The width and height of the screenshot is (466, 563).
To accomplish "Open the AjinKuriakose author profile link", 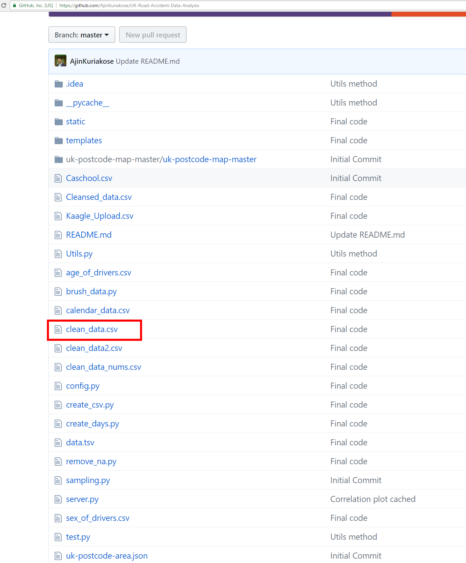I will tap(92, 61).
